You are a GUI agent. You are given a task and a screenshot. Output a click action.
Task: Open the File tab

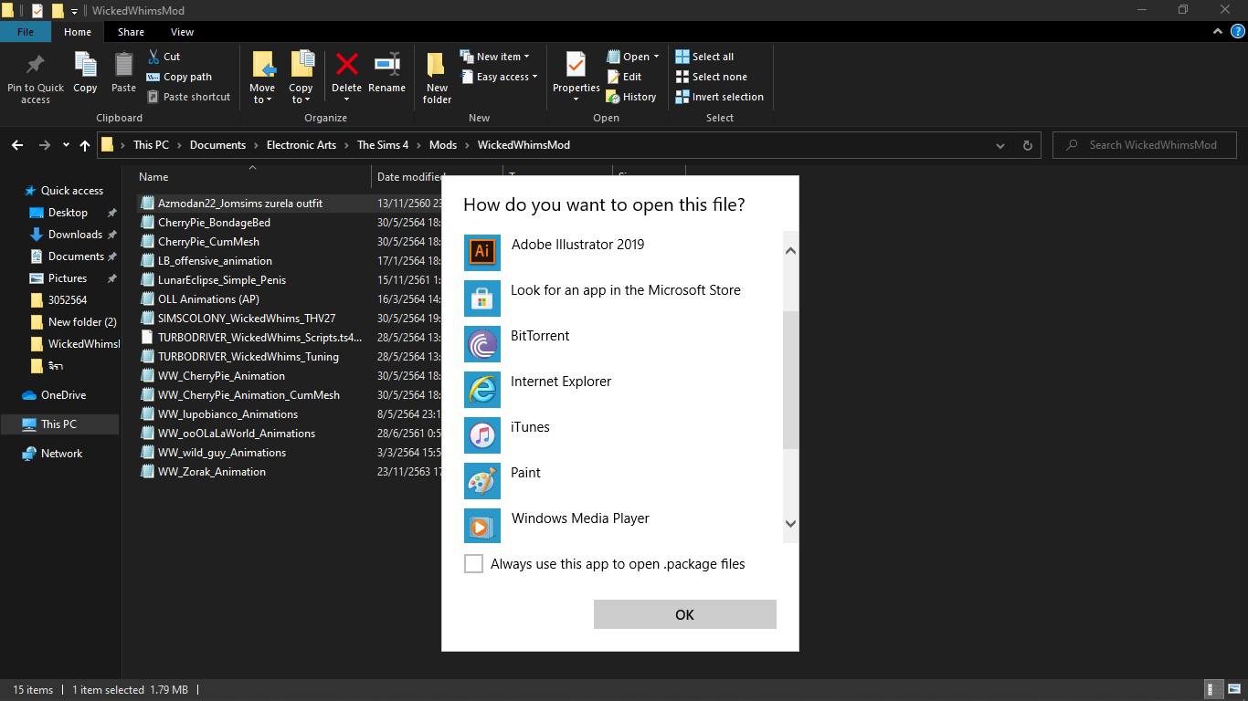(26, 32)
